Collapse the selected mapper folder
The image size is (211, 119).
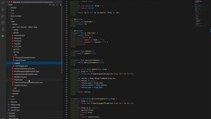(x=34, y=63)
